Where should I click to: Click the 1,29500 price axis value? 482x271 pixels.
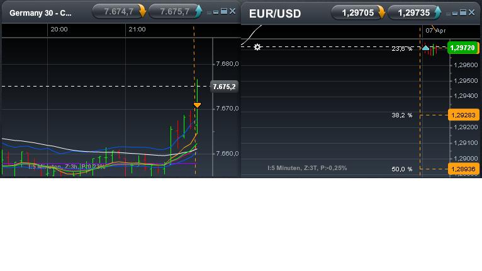pos(466,81)
